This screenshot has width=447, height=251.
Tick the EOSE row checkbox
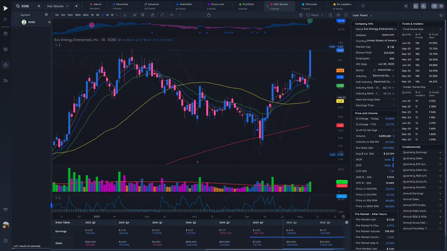(x=16, y=22)
